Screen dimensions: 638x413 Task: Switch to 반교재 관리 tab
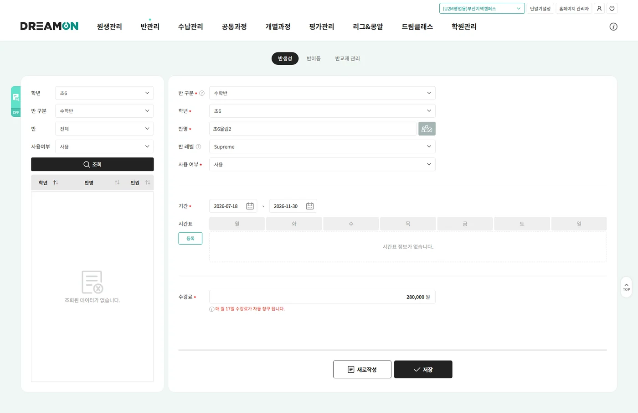[x=347, y=58]
